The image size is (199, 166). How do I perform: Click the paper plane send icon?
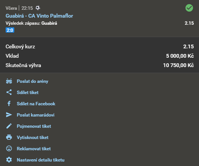click(x=9, y=115)
